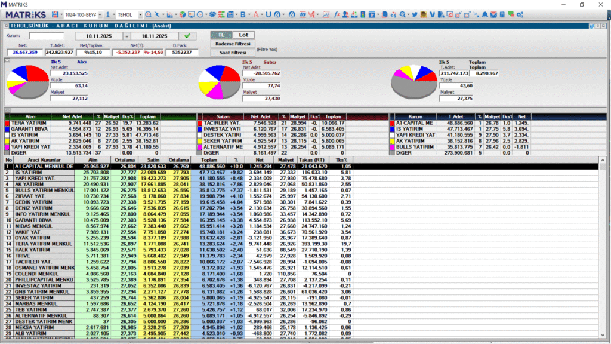Collapse the pie chart section expander
Screen dimensions: 611x344
(x=7, y=60)
